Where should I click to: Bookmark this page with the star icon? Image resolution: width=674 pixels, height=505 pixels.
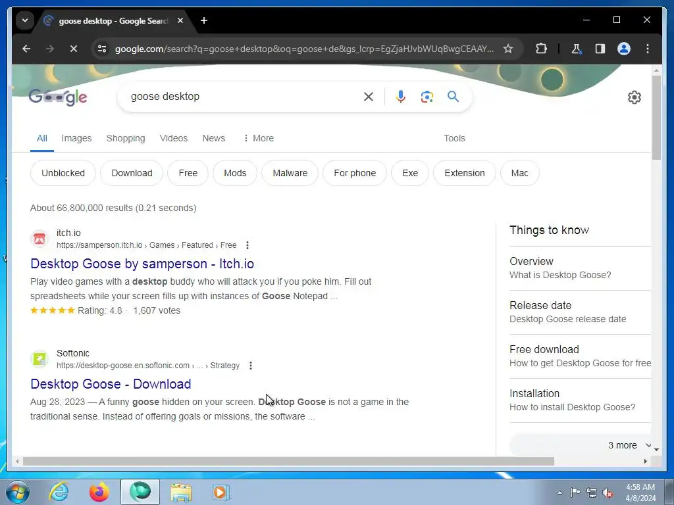pos(508,49)
